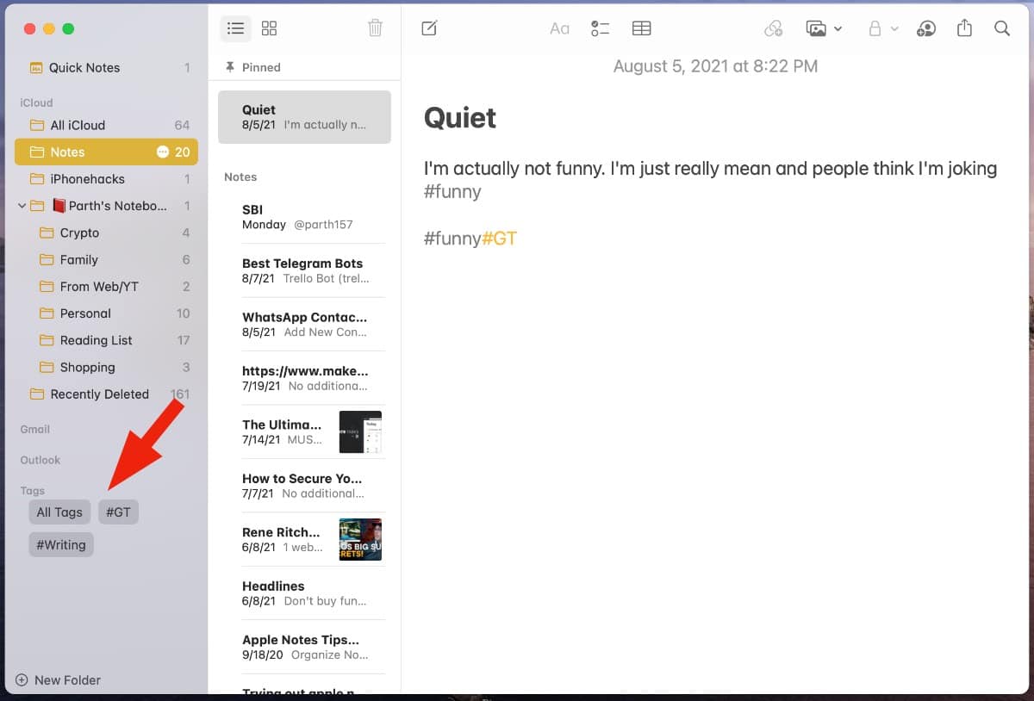Open the collaborate add people icon
Screen dimensions: 1034x701
926,28
